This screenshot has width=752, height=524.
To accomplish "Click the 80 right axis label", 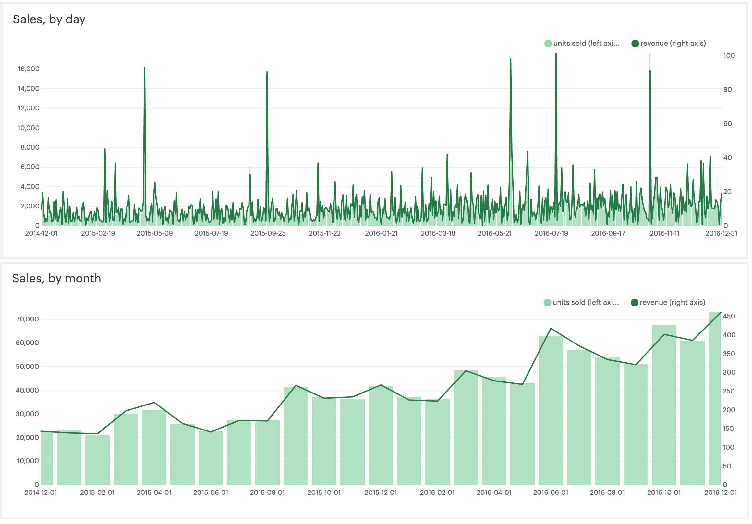I will 727,90.
